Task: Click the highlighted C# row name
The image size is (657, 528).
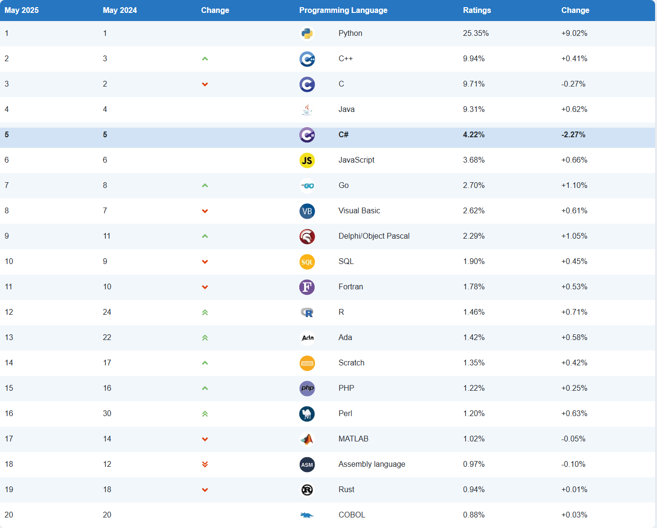Action: coord(343,135)
